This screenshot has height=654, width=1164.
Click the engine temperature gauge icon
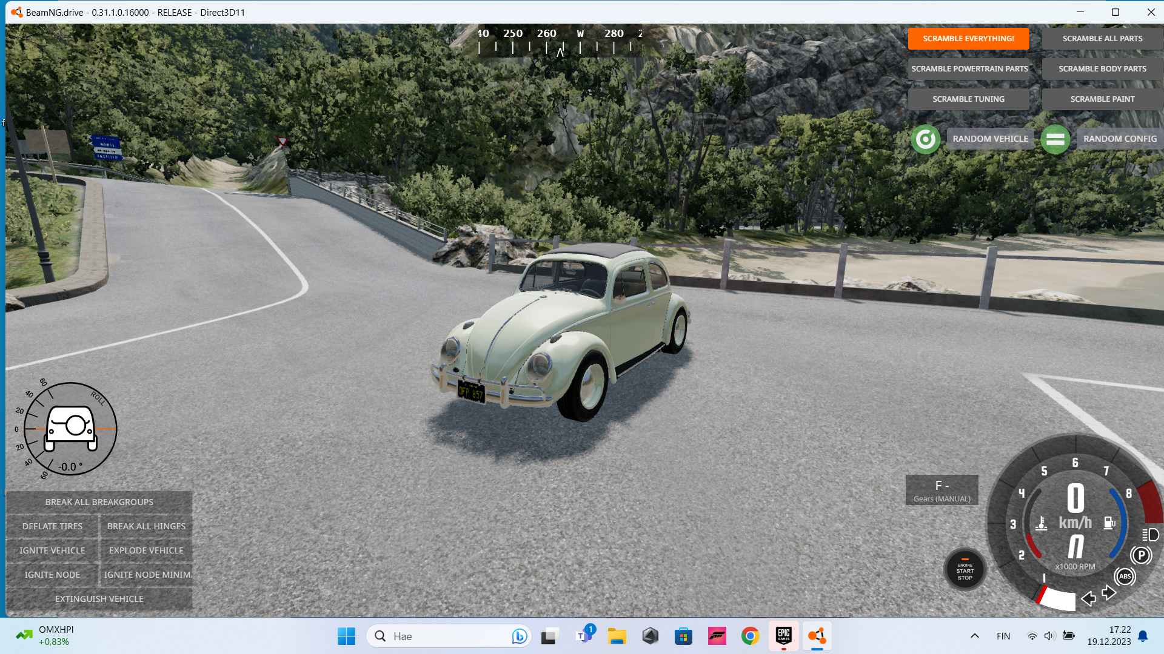pyautogui.click(x=1041, y=523)
